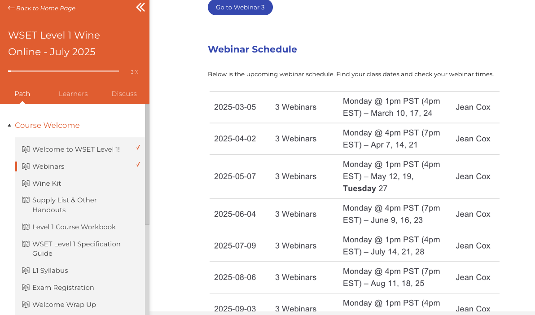Click Course Welcome section heading
535x315 pixels.
47,125
